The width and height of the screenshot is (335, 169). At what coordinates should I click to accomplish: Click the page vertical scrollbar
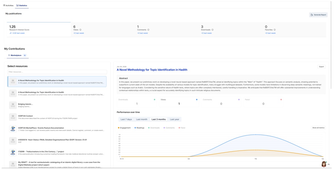click(x=331, y=45)
